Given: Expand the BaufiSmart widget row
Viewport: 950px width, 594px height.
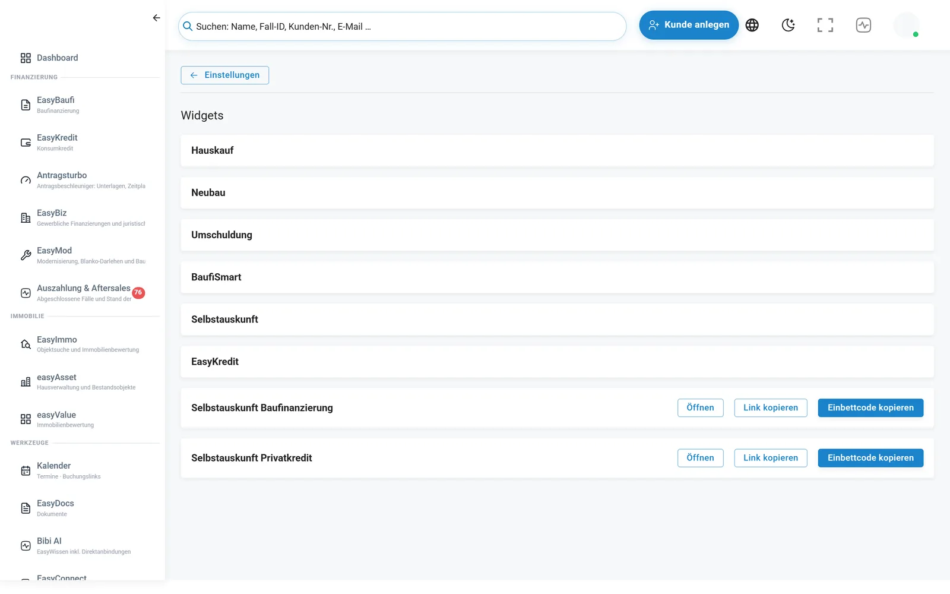Looking at the screenshot, I should [557, 277].
